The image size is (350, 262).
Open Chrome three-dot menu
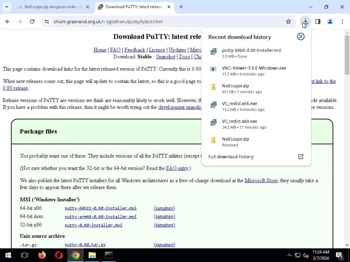coord(342,21)
